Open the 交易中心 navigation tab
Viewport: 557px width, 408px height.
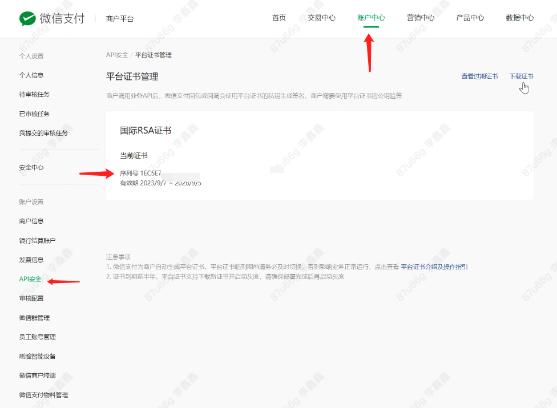(321, 18)
